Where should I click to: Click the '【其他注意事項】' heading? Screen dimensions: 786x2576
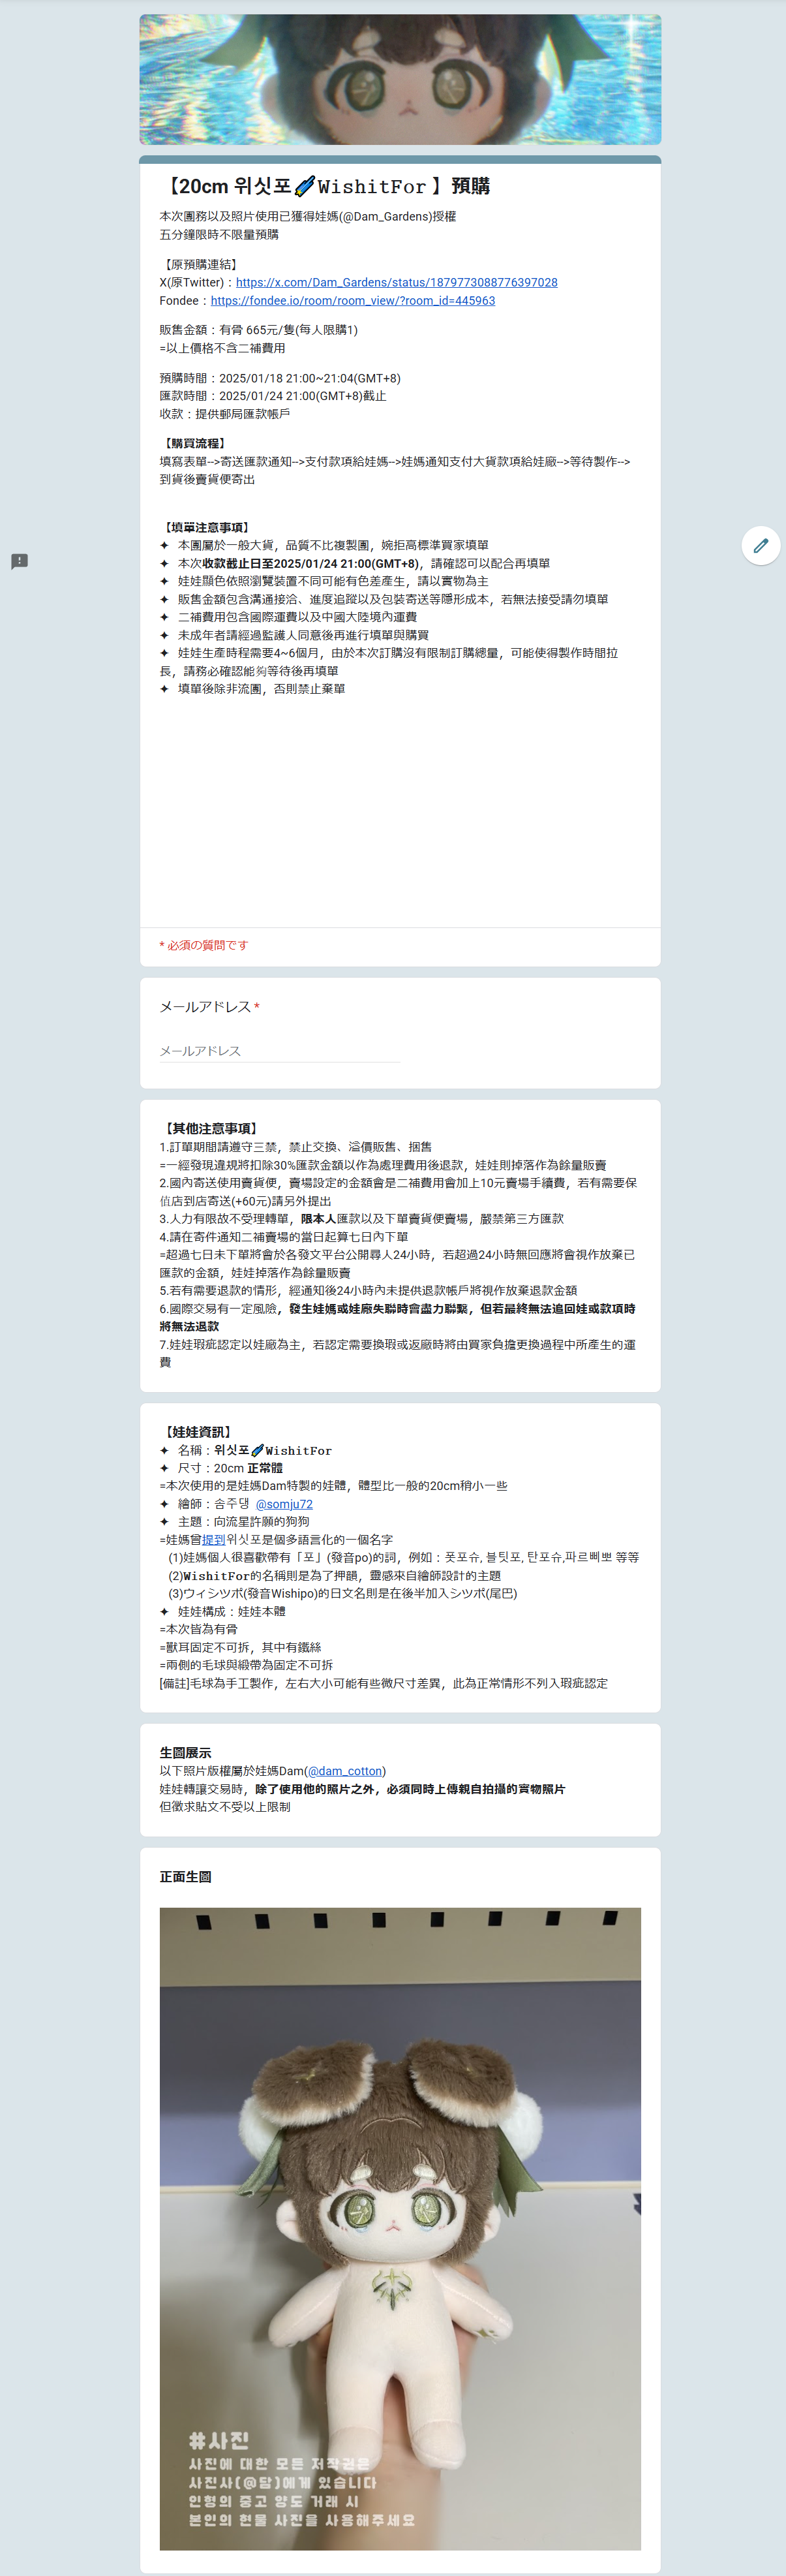tap(211, 1128)
